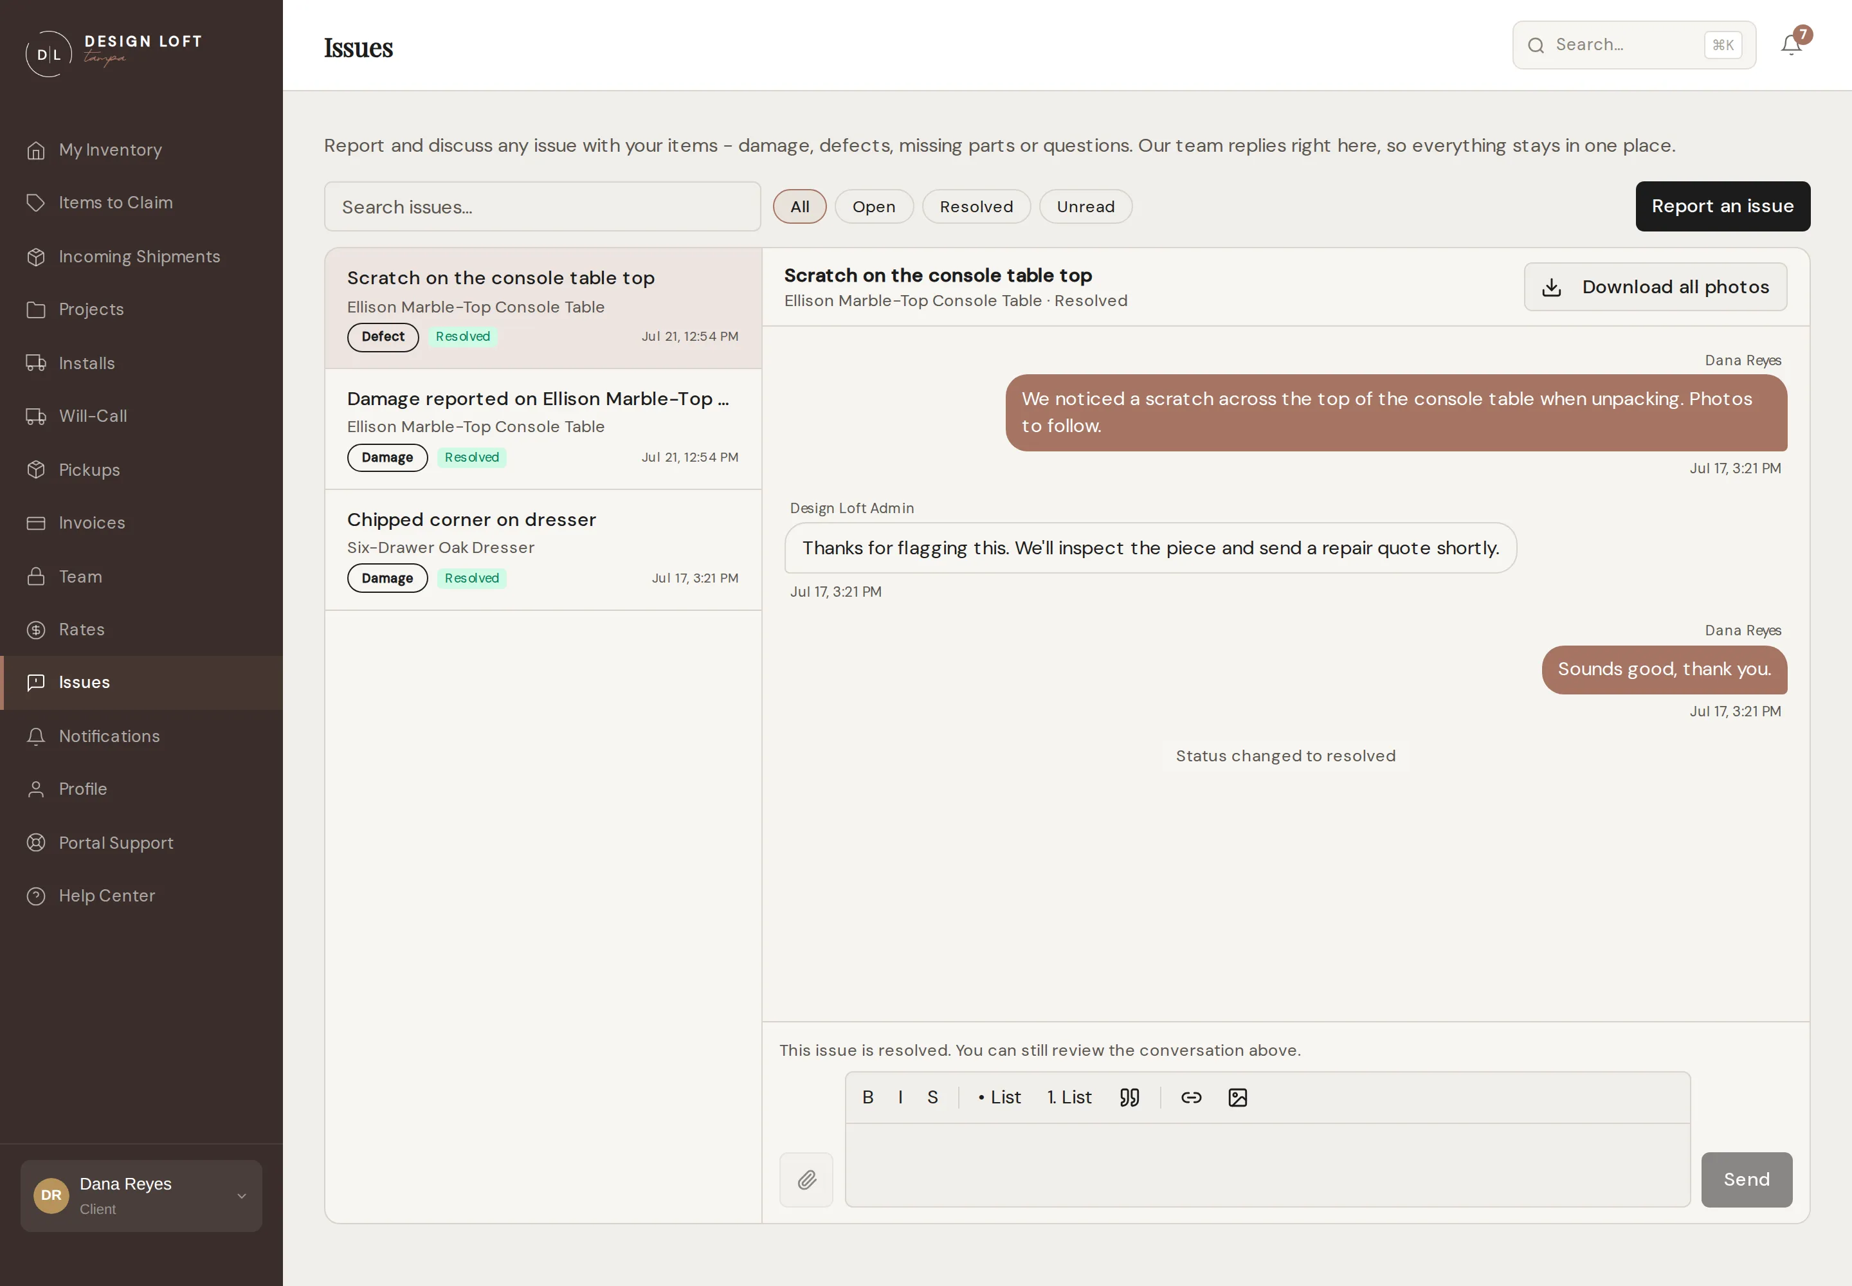Open Profile page
1852x1286 pixels.
pos(142,789)
